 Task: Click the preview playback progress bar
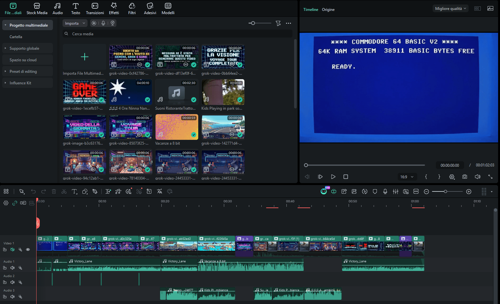365,165
